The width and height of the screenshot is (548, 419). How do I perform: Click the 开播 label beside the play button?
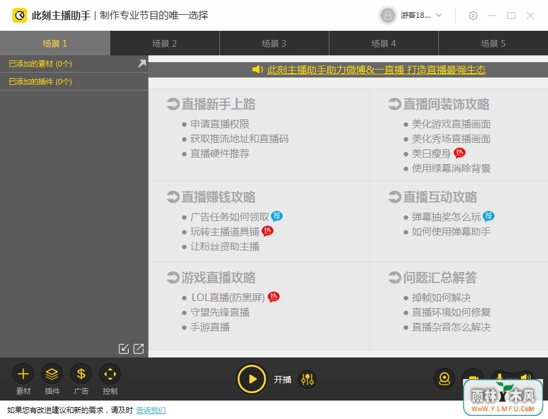283,380
